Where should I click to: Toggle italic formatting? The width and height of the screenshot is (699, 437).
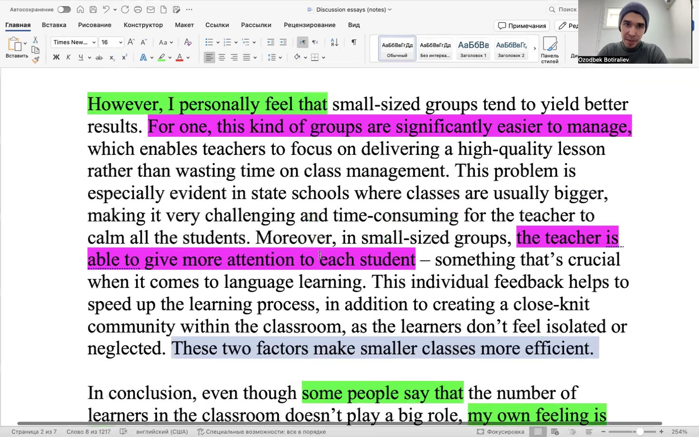click(68, 57)
